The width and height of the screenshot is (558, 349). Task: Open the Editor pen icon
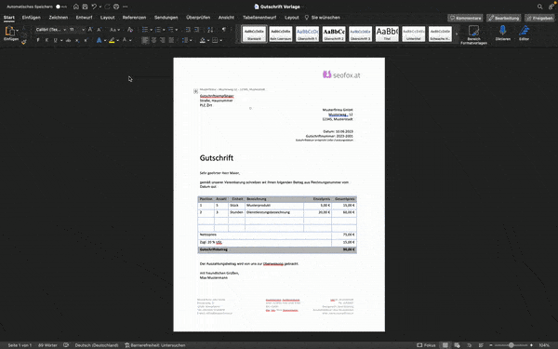pyautogui.click(x=524, y=33)
